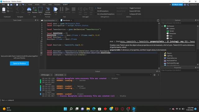The height and width of the screenshot is (112, 199).
Task: Switch to the VIEW ribbon tab
Action: point(50,5)
